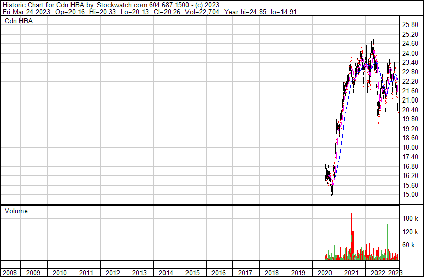
Task: Click the 2022 year label
Action: click(378, 273)
